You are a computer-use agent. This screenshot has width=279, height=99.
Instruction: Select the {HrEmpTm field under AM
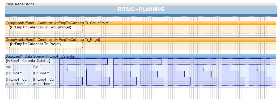point(14,73)
